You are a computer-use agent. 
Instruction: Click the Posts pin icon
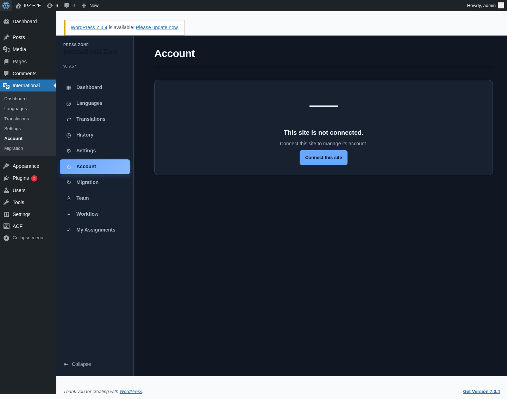pyautogui.click(x=6, y=37)
